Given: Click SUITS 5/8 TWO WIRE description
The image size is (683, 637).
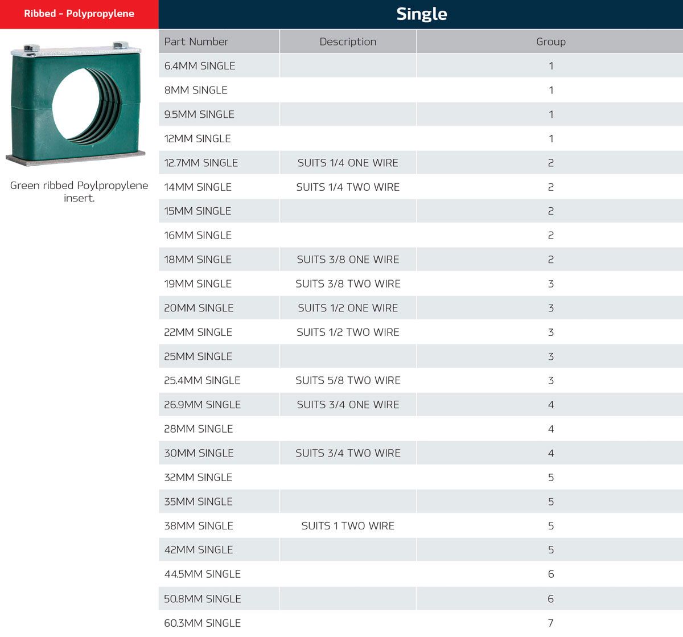Looking at the screenshot, I should coord(348,380).
